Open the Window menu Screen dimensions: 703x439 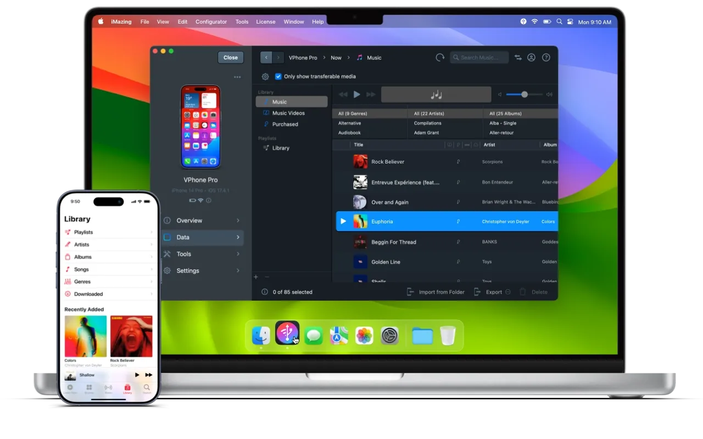click(294, 22)
